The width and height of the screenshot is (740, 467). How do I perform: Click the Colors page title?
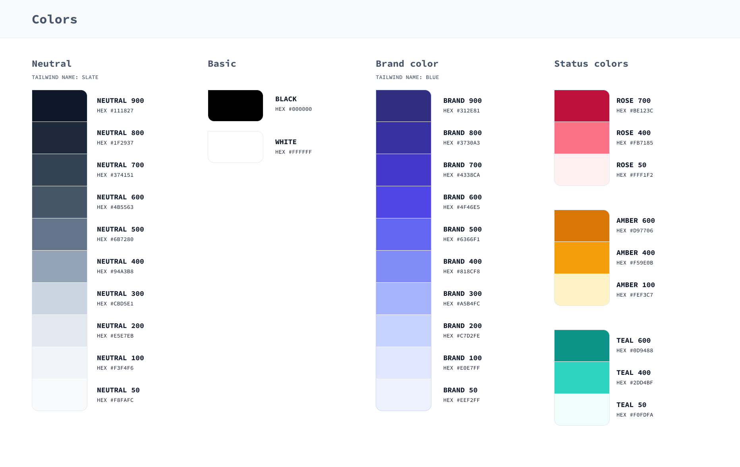(x=55, y=19)
